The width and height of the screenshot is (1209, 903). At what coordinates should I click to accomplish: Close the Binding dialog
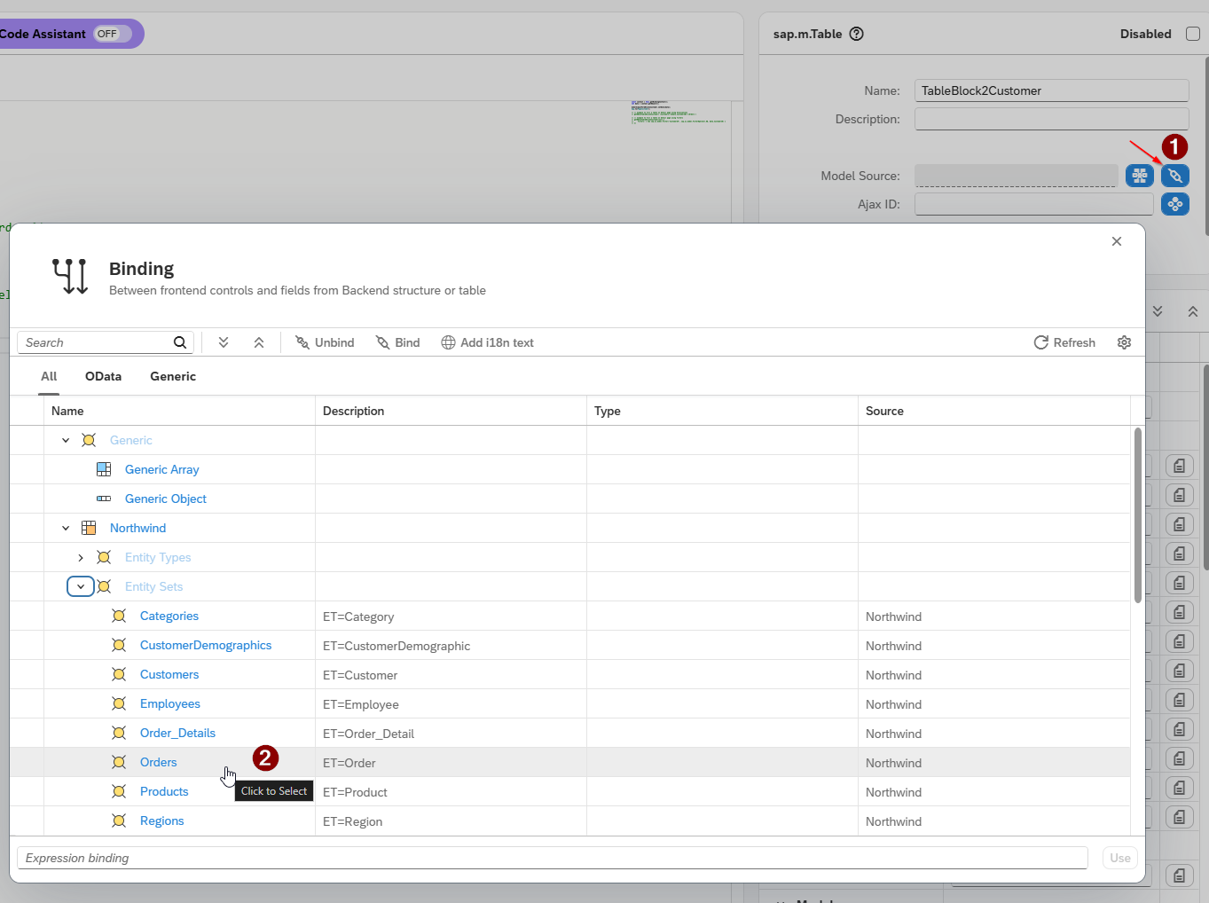pos(1117,241)
